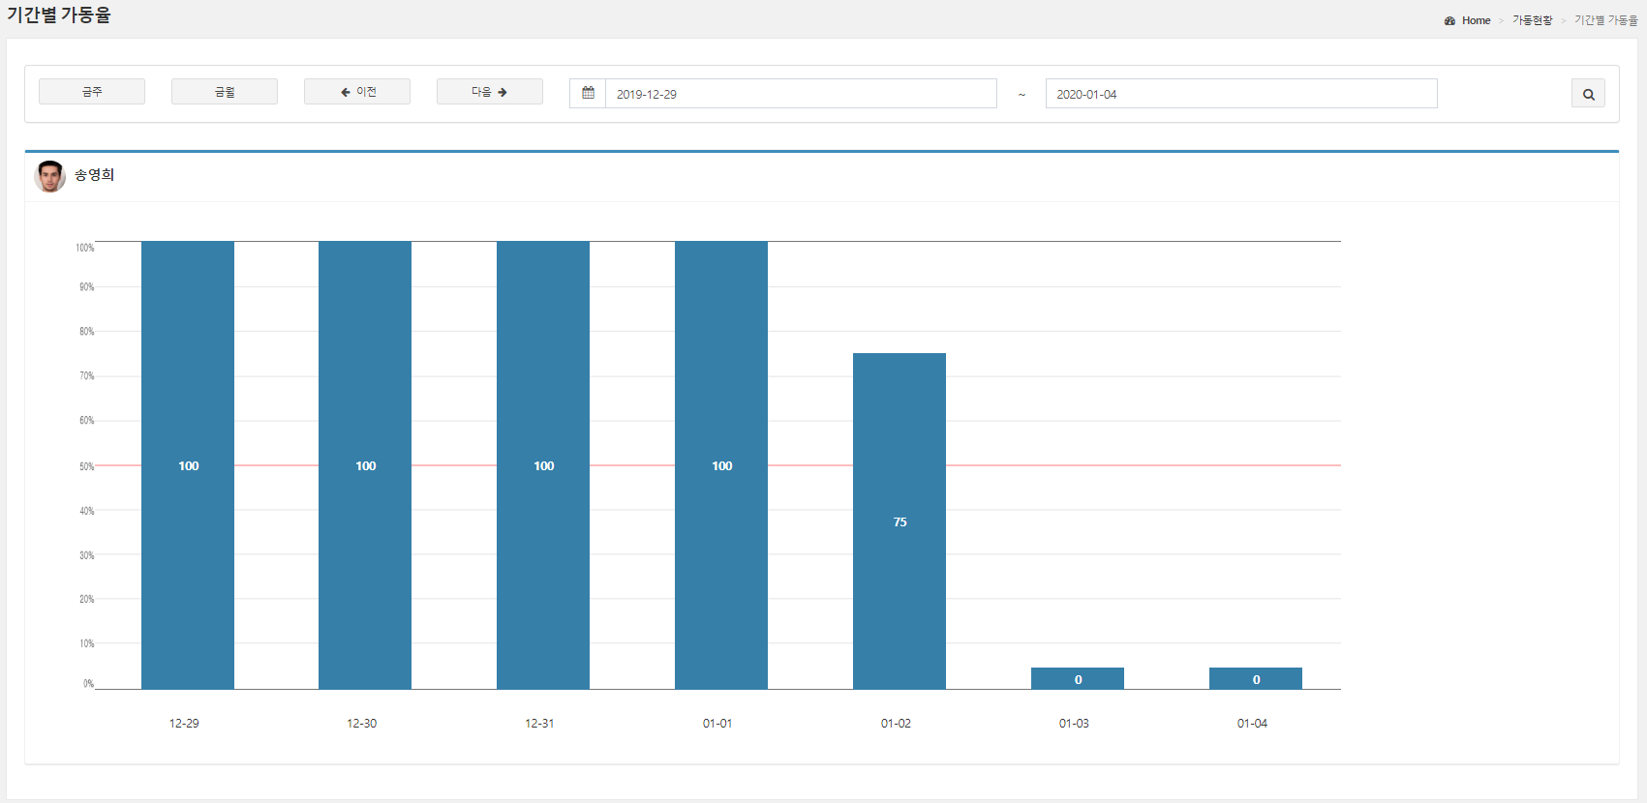Viewport: 1647px width, 803px height.
Task: Click the dashboard icon beside Home
Action: (1449, 20)
